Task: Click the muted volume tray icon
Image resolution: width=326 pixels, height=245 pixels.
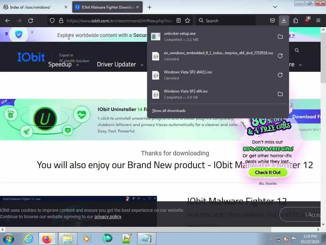Action: [x=286, y=239]
